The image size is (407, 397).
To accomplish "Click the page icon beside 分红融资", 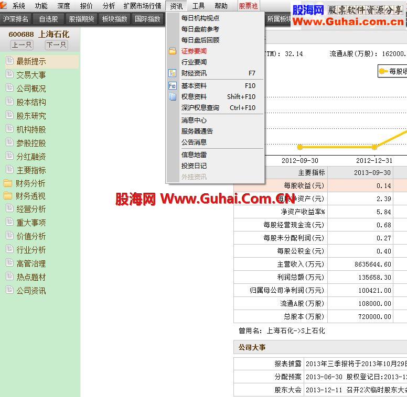I will [9, 156].
